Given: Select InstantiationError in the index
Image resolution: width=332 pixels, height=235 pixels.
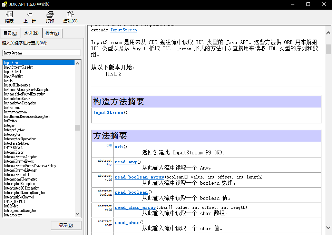Looking at the screenshot, I should [x=17, y=99].
